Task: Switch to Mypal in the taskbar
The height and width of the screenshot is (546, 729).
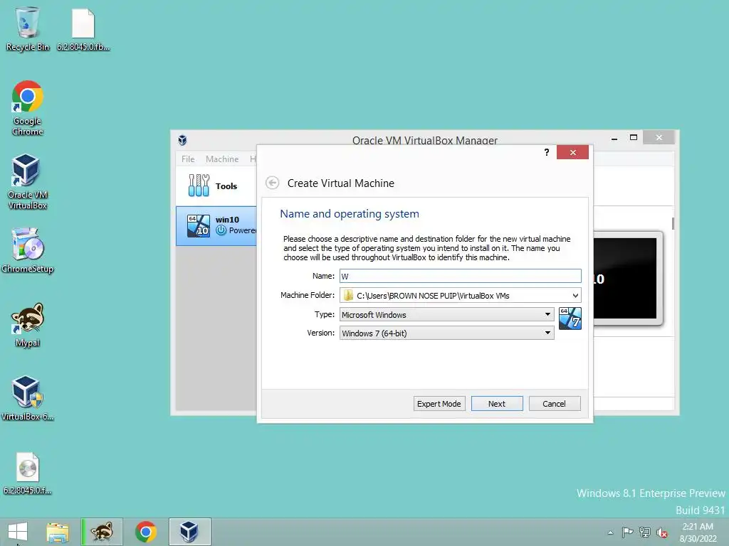Action: click(102, 532)
